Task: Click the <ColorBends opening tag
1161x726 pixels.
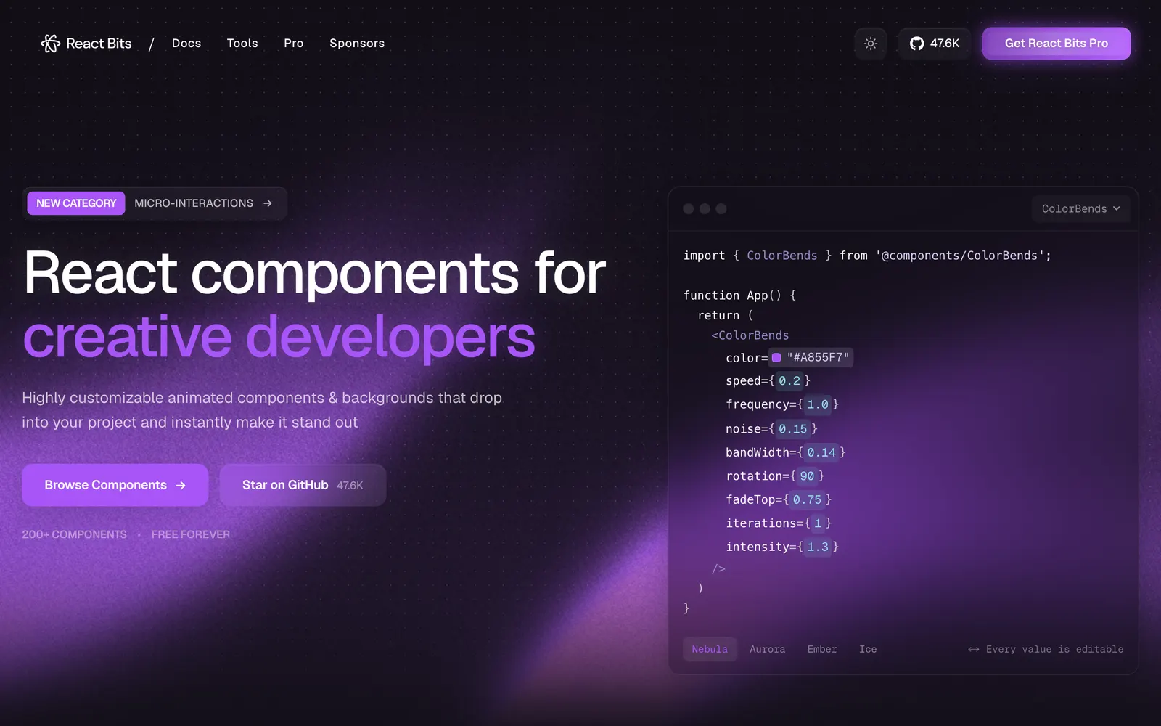Action: (750, 335)
